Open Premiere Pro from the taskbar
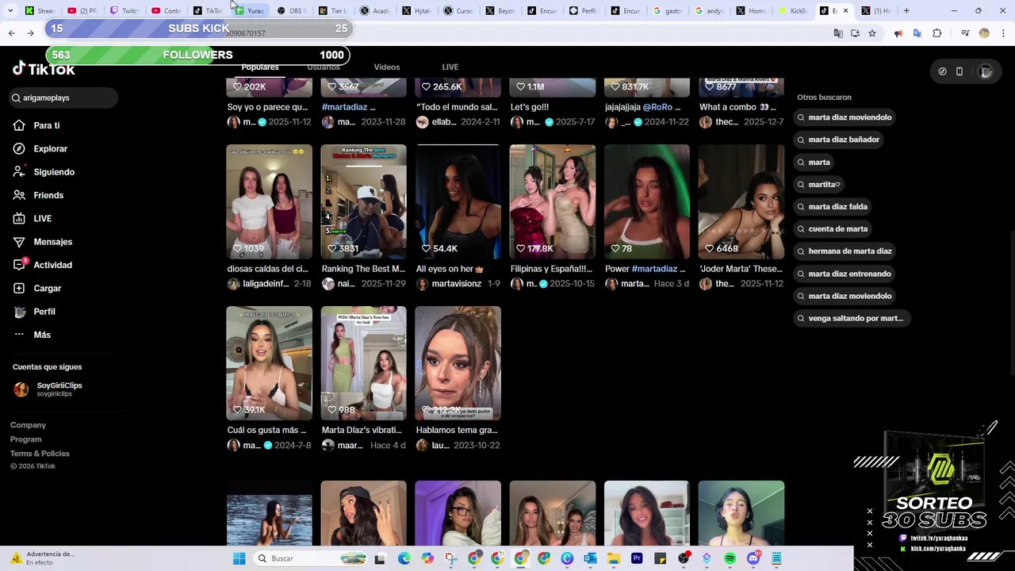The width and height of the screenshot is (1015, 571). coord(637,558)
